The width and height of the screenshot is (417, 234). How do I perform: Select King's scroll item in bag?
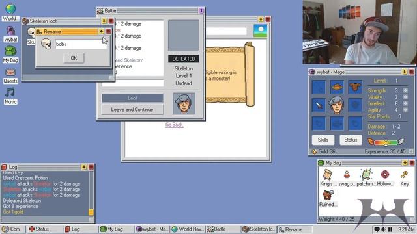328,177
